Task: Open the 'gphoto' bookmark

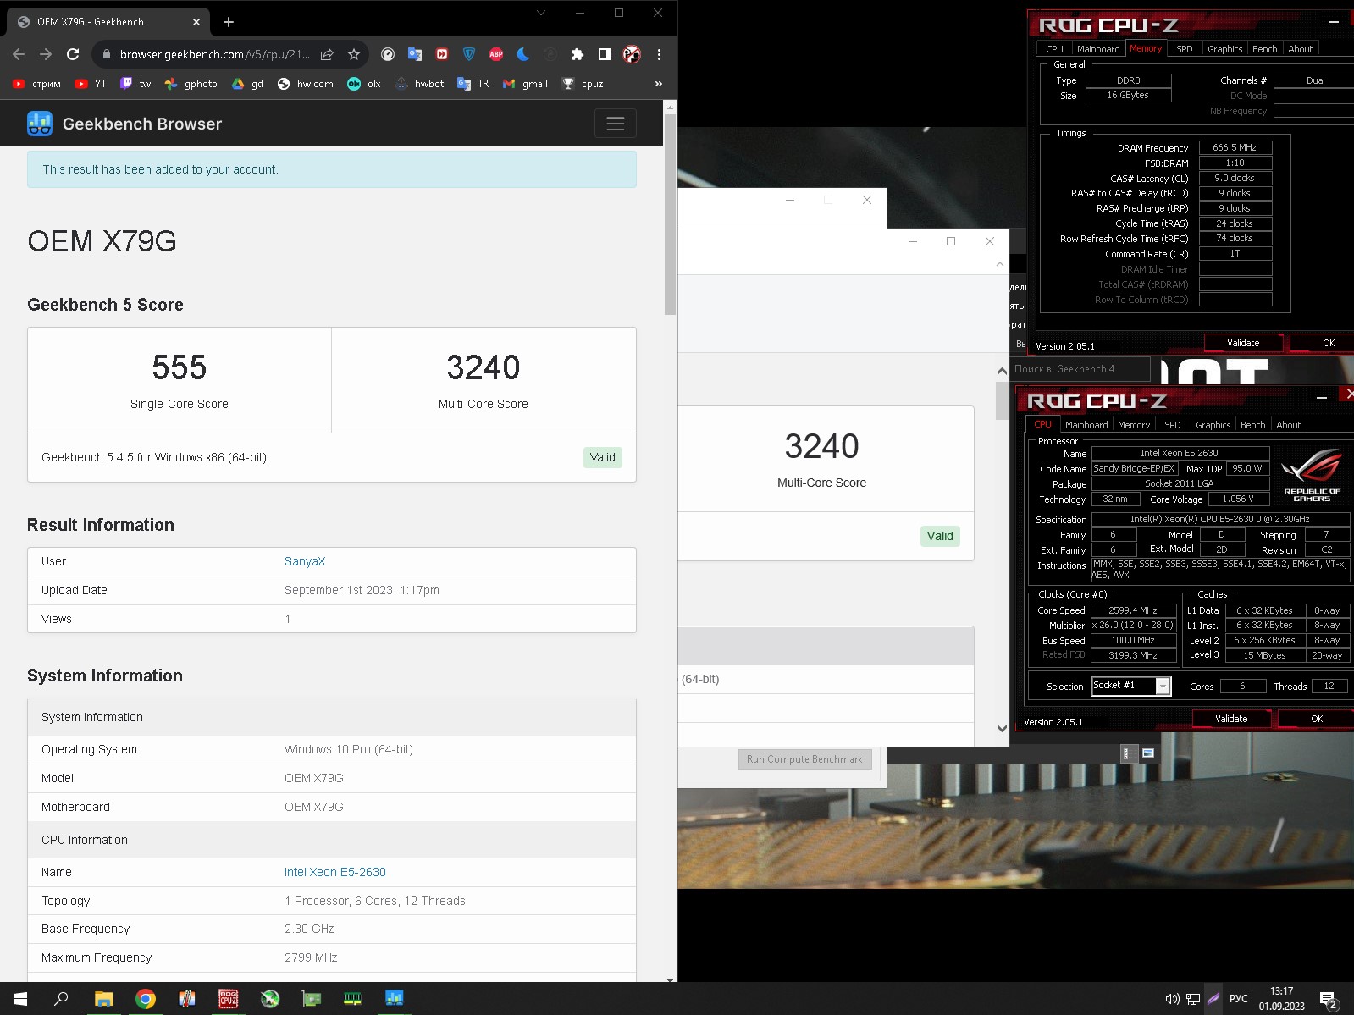Action: (x=191, y=84)
